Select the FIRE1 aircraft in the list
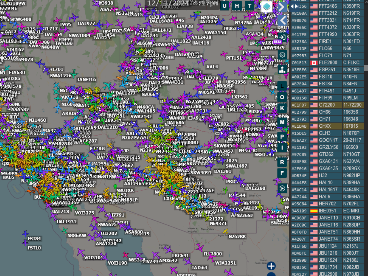The image size is (368, 276). pyautogui.click(x=327, y=41)
